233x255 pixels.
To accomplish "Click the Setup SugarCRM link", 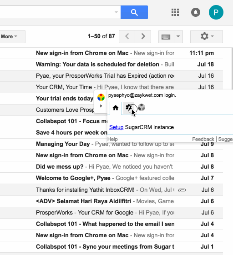I will point(116,127).
